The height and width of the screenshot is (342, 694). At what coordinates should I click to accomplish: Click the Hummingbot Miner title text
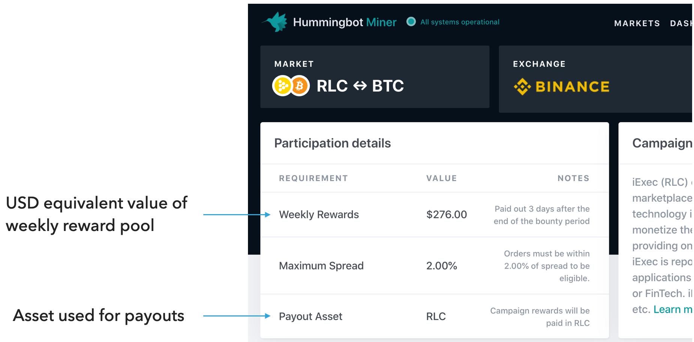[x=344, y=22]
